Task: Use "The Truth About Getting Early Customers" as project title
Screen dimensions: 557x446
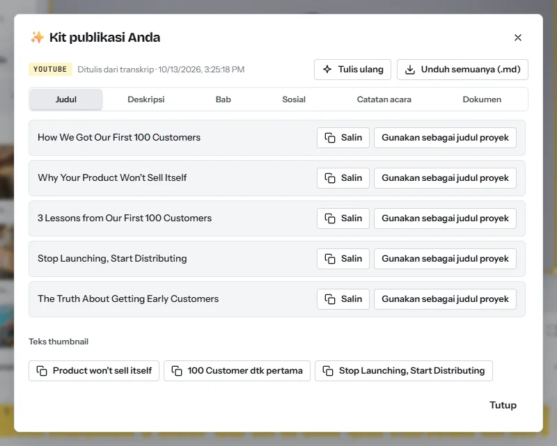Action: click(445, 299)
